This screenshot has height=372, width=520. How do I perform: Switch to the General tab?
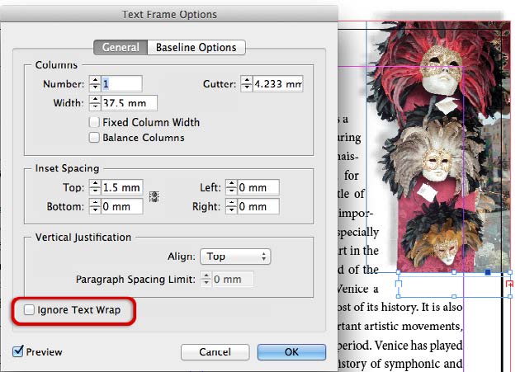pyautogui.click(x=121, y=47)
